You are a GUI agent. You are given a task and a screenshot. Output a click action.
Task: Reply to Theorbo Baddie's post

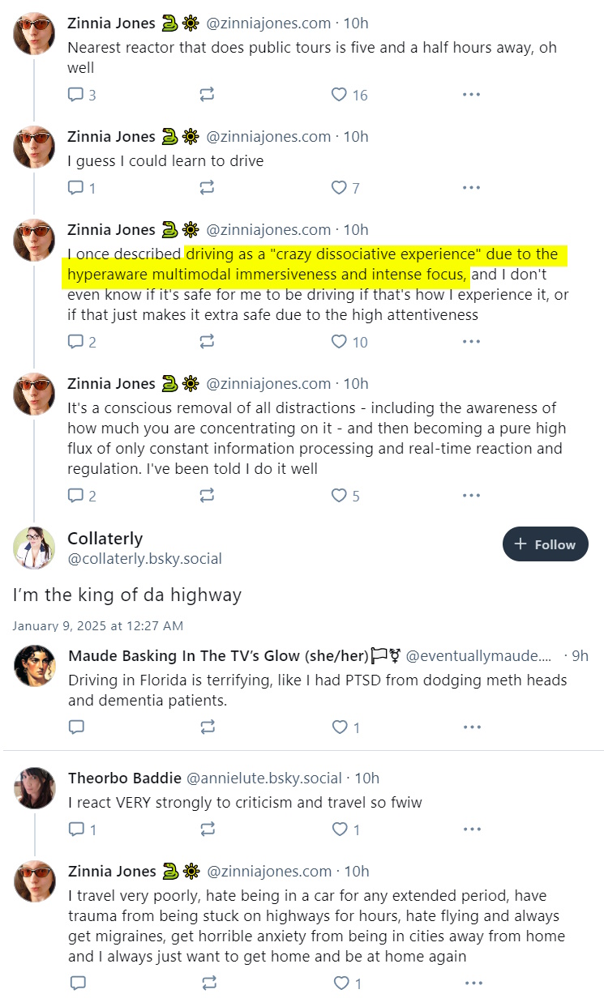coord(81,830)
